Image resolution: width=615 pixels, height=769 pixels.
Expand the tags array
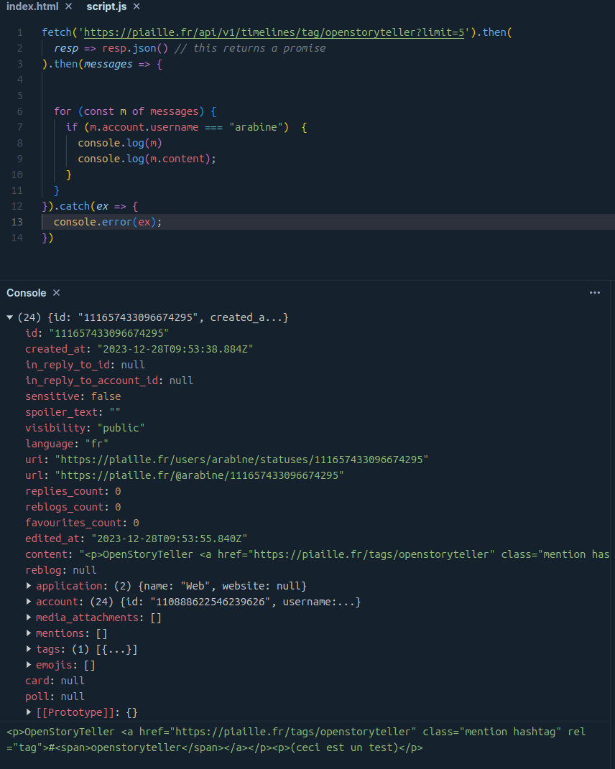[x=29, y=649]
